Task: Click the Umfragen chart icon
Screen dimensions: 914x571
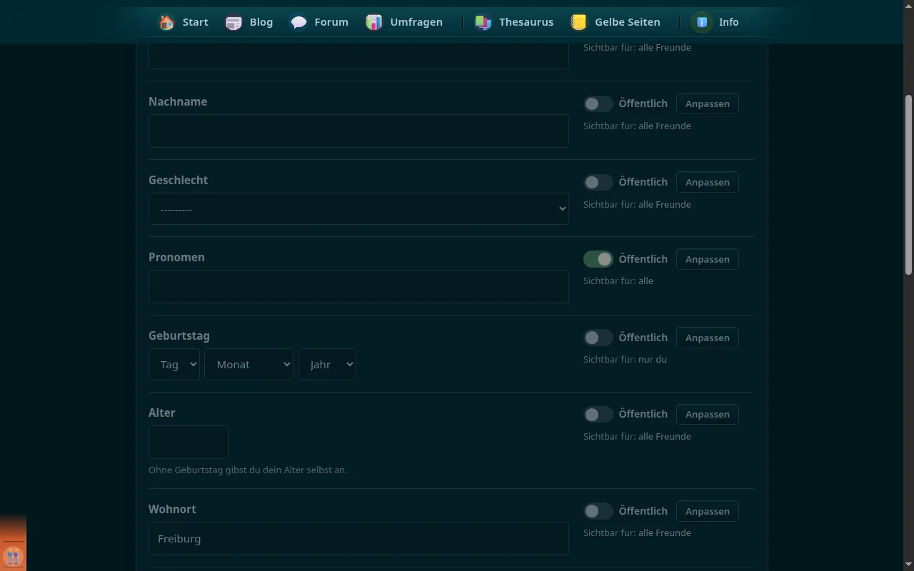Action: point(374,22)
